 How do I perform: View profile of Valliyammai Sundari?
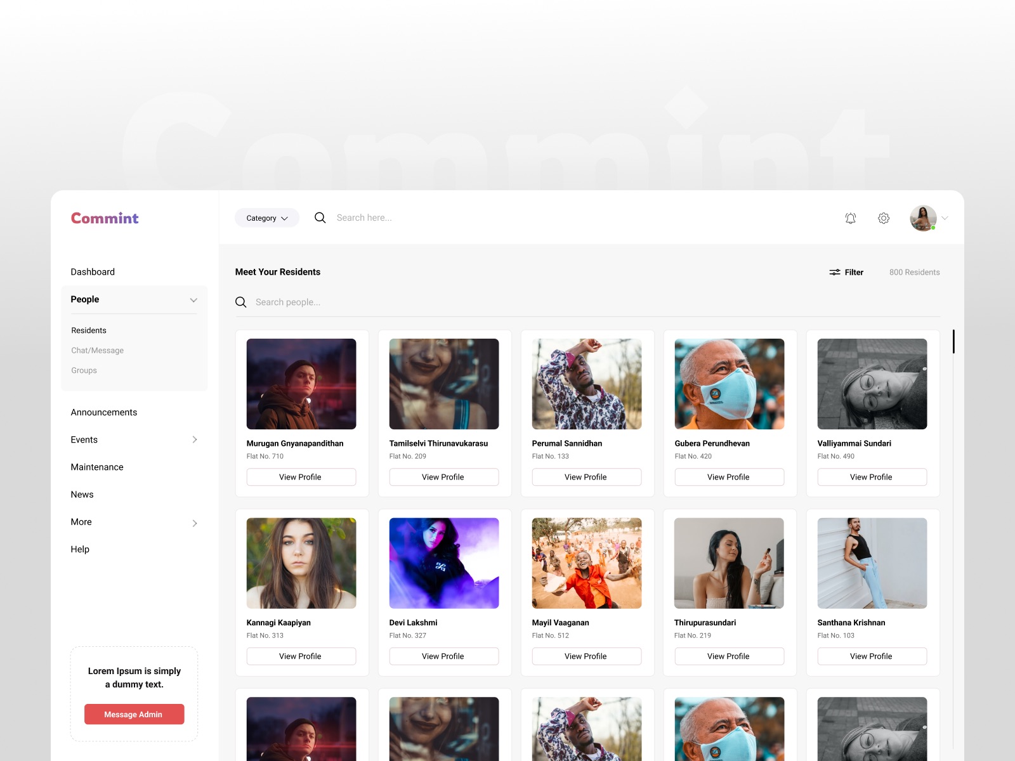(x=872, y=477)
